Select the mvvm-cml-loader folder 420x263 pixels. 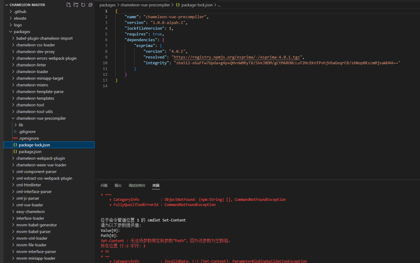pos(32,239)
